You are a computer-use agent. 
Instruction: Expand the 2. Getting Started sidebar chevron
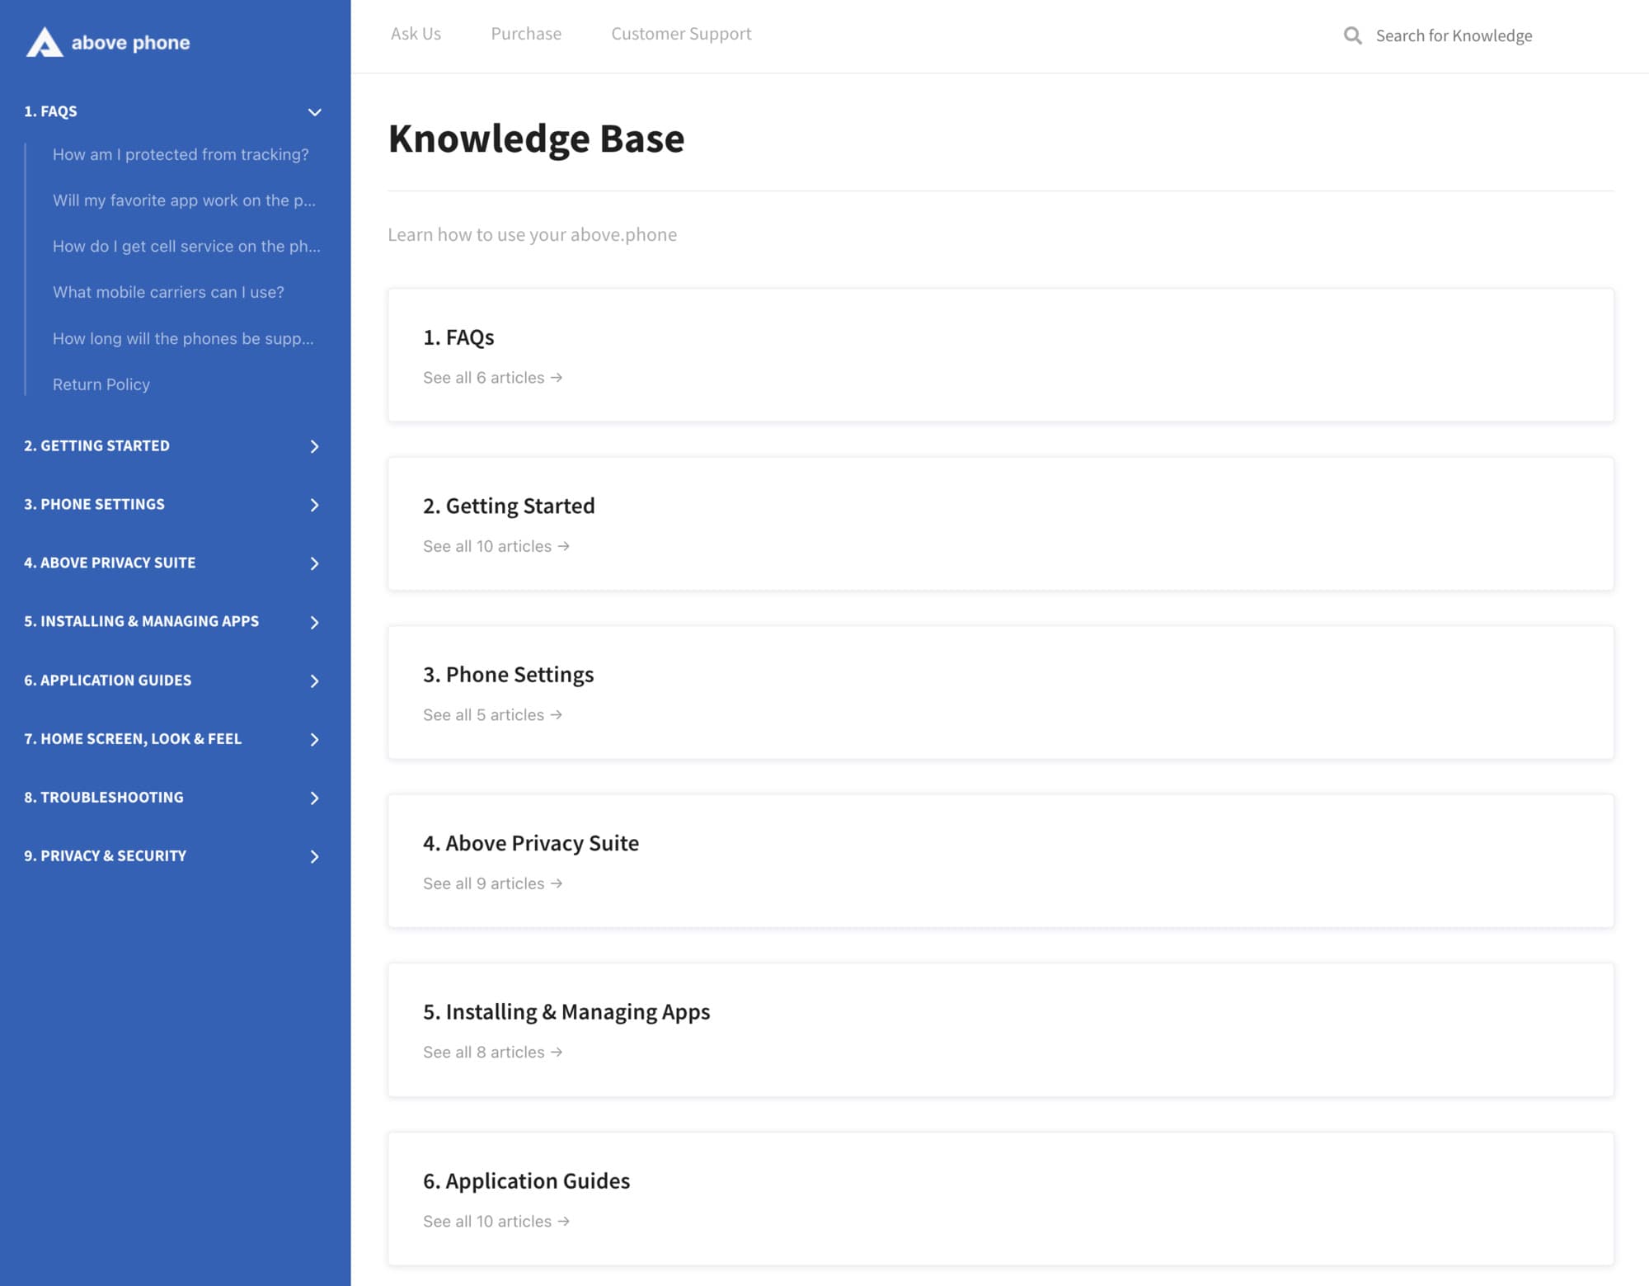click(314, 446)
